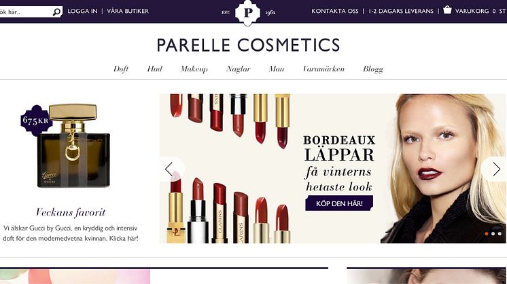
Task: Select the third carousel dot
Action: (x=500, y=234)
